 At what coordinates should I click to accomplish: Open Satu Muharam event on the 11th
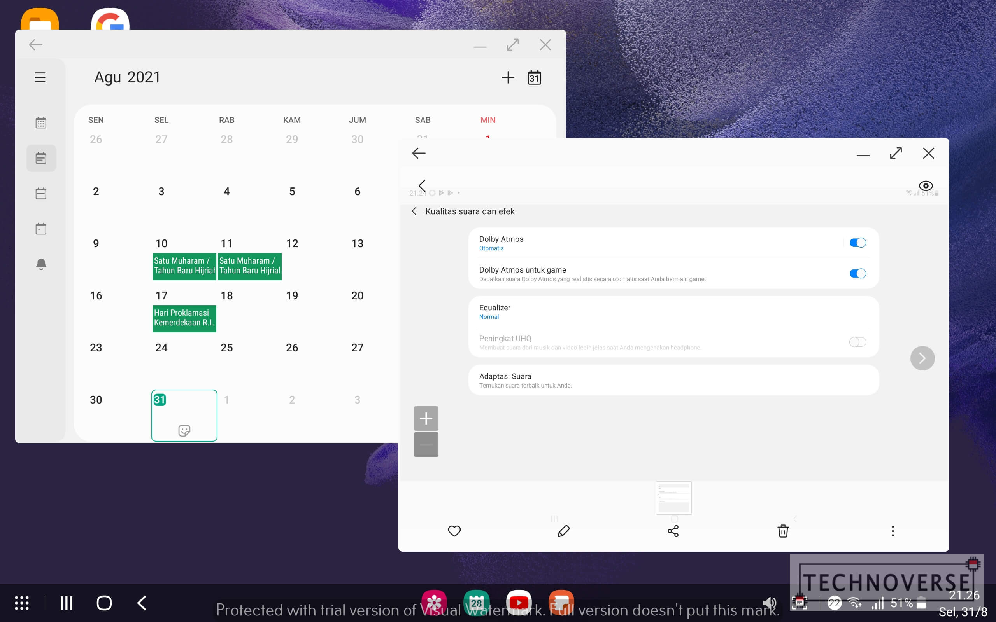(249, 266)
